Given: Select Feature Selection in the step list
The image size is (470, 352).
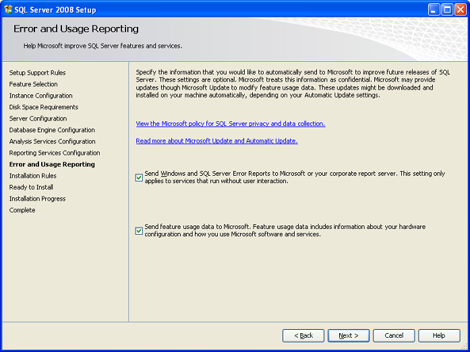Looking at the screenshot, I should 33,84.
